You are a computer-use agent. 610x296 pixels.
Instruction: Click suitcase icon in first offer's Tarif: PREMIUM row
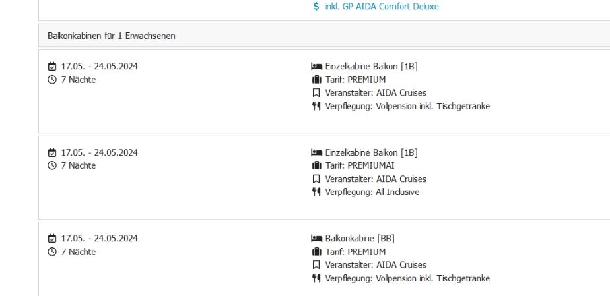[x=317, y=80]
